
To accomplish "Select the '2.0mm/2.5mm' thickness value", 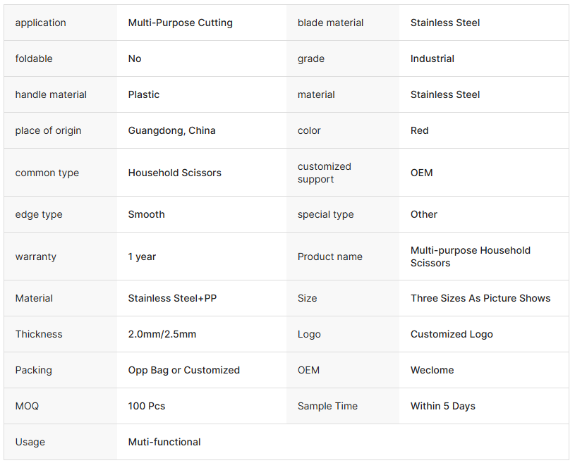I will coord(162,334).
